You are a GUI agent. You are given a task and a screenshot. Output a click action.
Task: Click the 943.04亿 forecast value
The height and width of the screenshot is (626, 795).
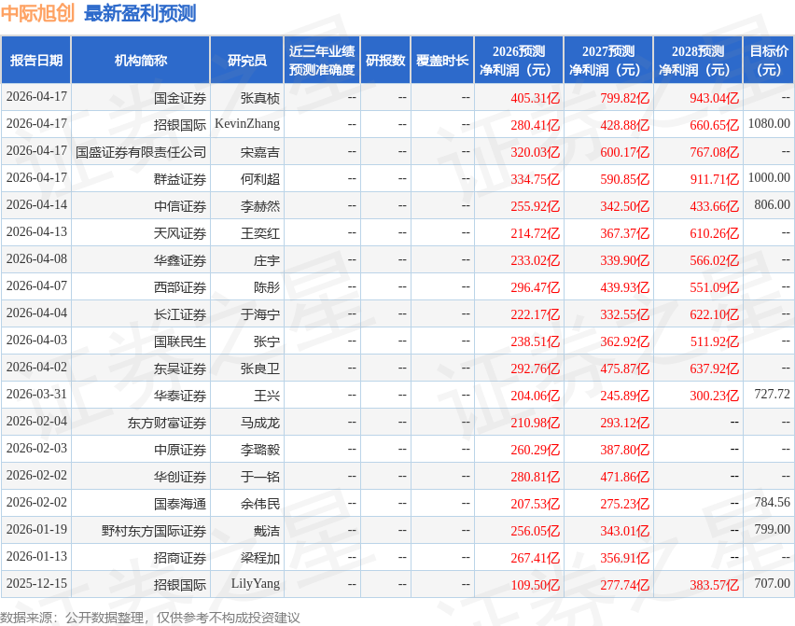click(714, 98)
